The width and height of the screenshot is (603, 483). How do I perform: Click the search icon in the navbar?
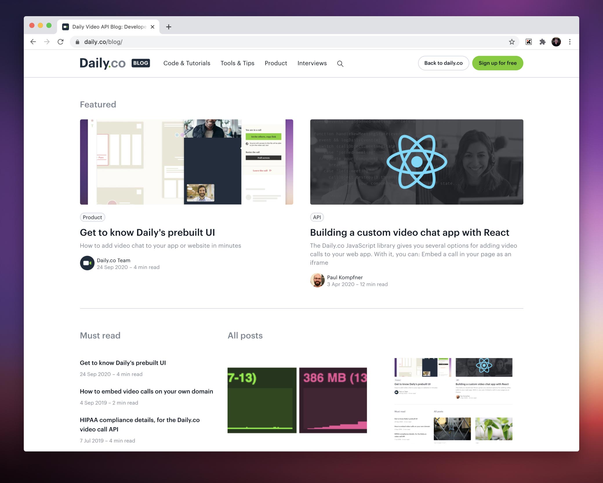[x=340, y=63]
